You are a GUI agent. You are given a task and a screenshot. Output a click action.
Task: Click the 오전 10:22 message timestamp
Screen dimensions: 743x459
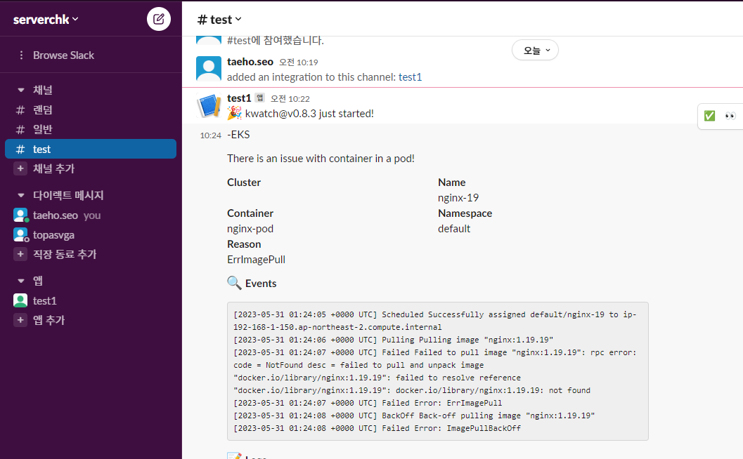point(290,98)
